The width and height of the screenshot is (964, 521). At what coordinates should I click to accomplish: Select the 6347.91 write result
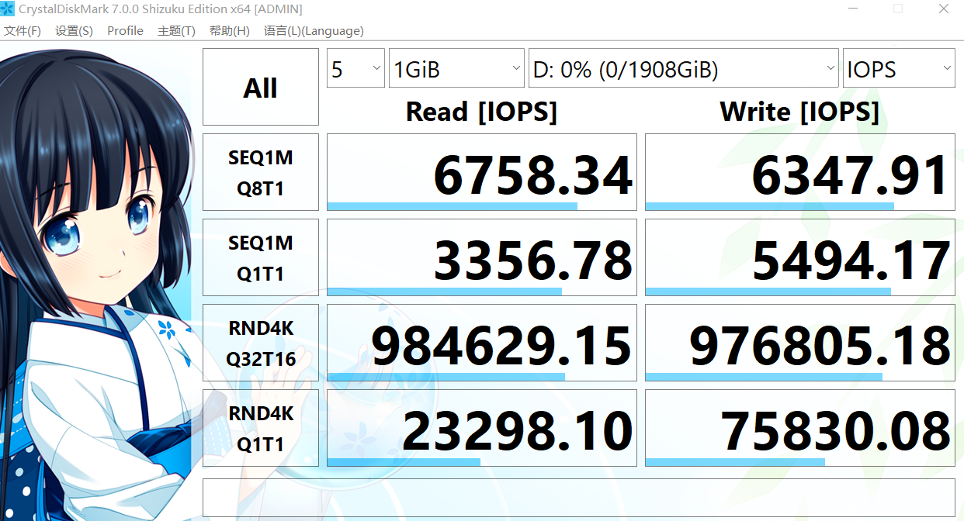[x=800, y=172]
